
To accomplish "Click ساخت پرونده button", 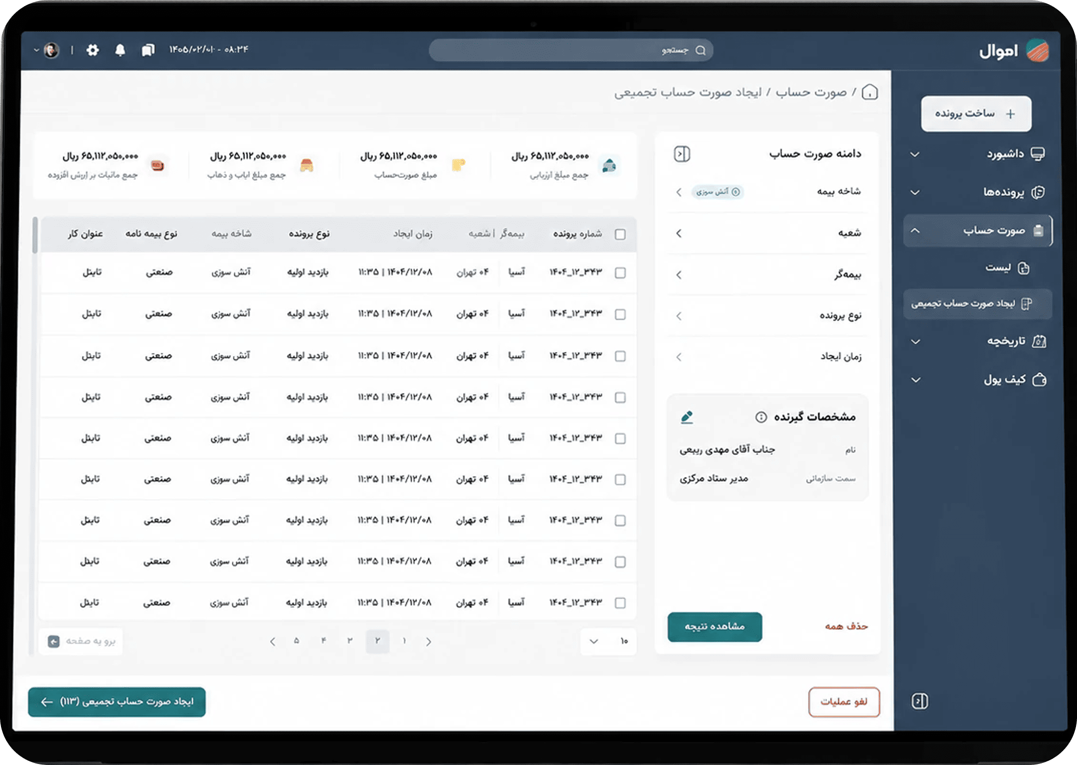I will point(976,114).
